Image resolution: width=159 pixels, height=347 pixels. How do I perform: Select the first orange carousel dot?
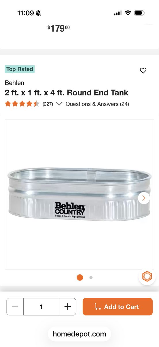coord(80,277)
